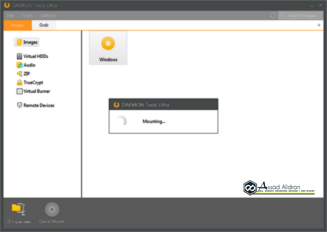
Task: Focus the Search Images field
Action: click(300, 15)
